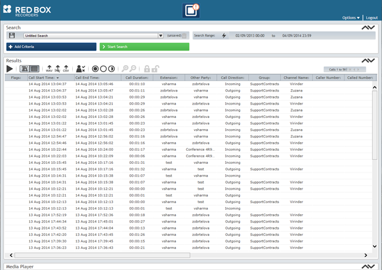Click the lightning quick range icon

pyautogui.click(x=224, y=36)
